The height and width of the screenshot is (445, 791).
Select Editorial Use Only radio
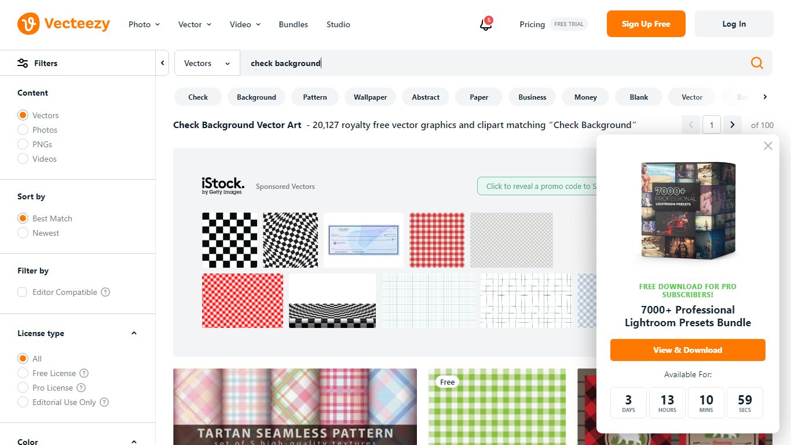(23, 402)
